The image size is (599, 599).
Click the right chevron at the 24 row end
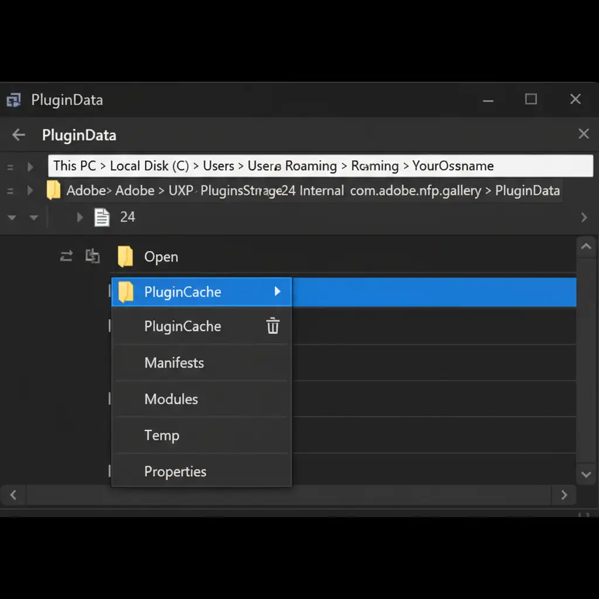coord(583,218)
